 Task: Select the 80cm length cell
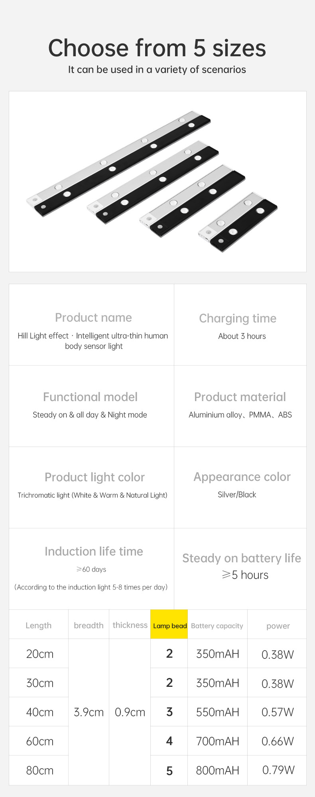click(x=39, y=770)
